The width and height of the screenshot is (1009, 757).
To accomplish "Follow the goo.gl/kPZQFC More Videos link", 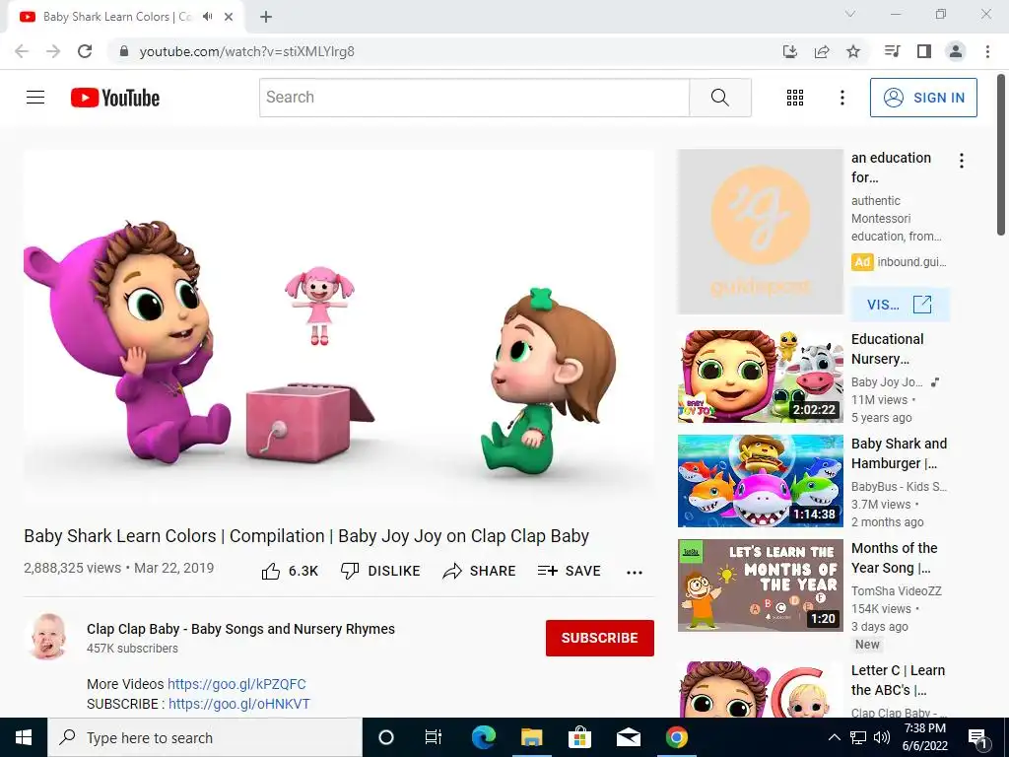I will [x=236, y=684].
